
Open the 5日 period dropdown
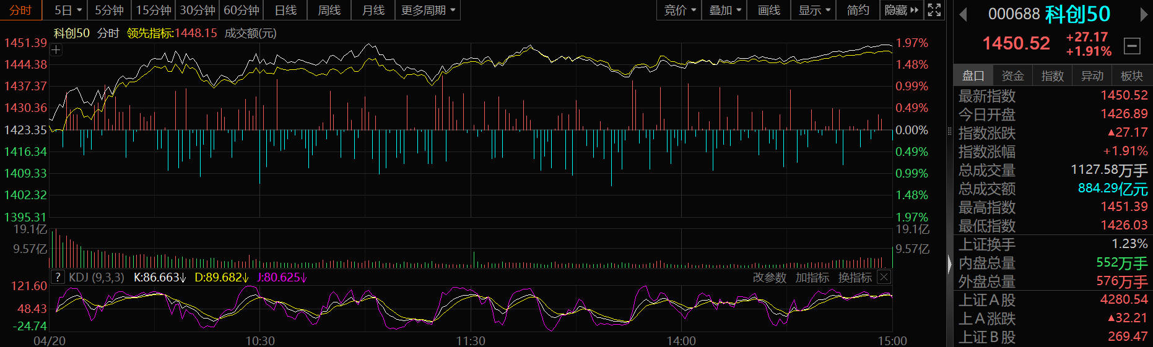pyautogui.click(x=67, y=10)
